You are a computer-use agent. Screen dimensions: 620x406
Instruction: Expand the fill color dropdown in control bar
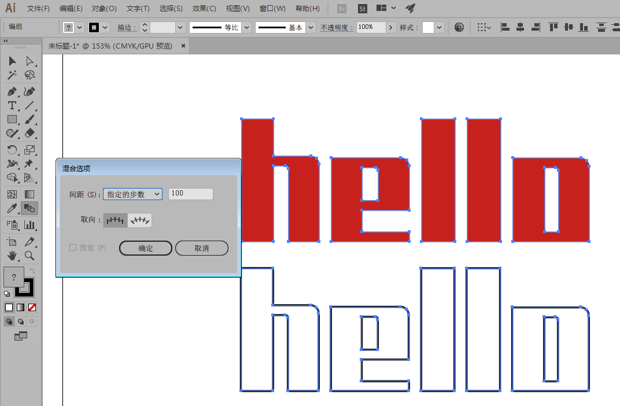[79, 27]
